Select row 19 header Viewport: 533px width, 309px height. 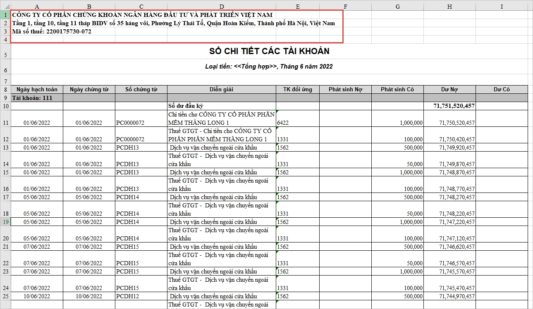(5, 222)
